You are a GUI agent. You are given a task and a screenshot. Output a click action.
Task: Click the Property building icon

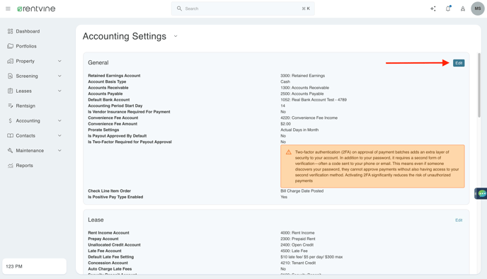click(10, 61)
